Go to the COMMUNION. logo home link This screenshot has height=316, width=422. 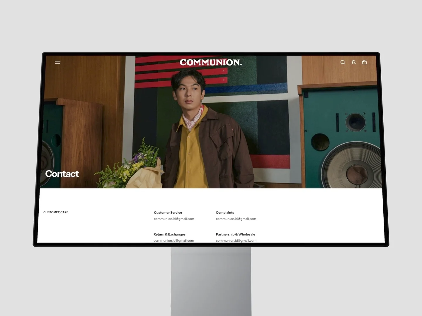(x=211, y=62)
